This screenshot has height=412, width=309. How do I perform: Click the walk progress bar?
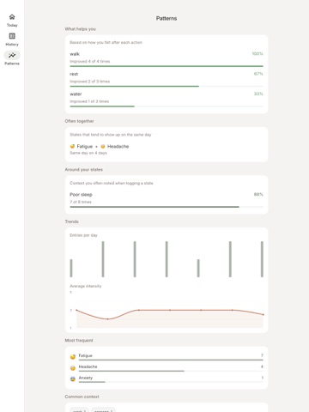(x=167, y=66)
